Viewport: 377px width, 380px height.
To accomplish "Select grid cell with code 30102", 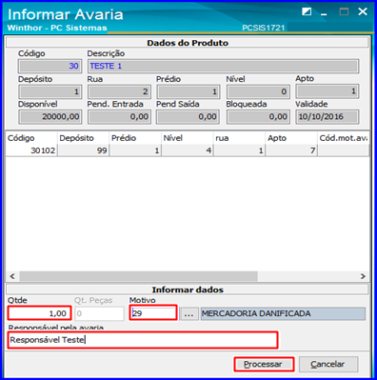I will (x=31, y=150).
